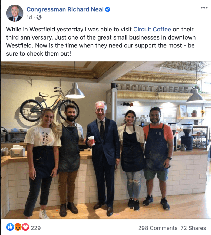View the 72 Shares list
Viewport: 211px width, 235px height.
[x=193, y=228]
